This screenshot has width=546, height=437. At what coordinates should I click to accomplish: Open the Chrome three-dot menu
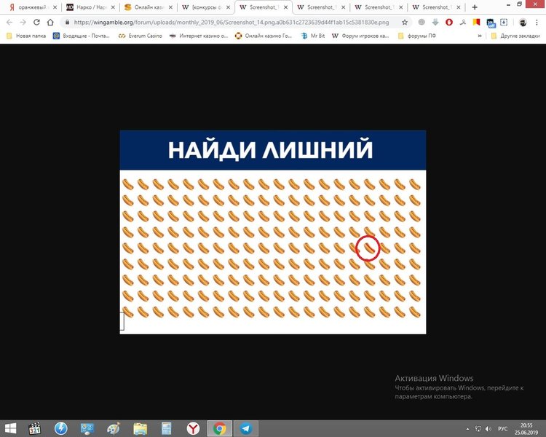[x=537, y=23]
